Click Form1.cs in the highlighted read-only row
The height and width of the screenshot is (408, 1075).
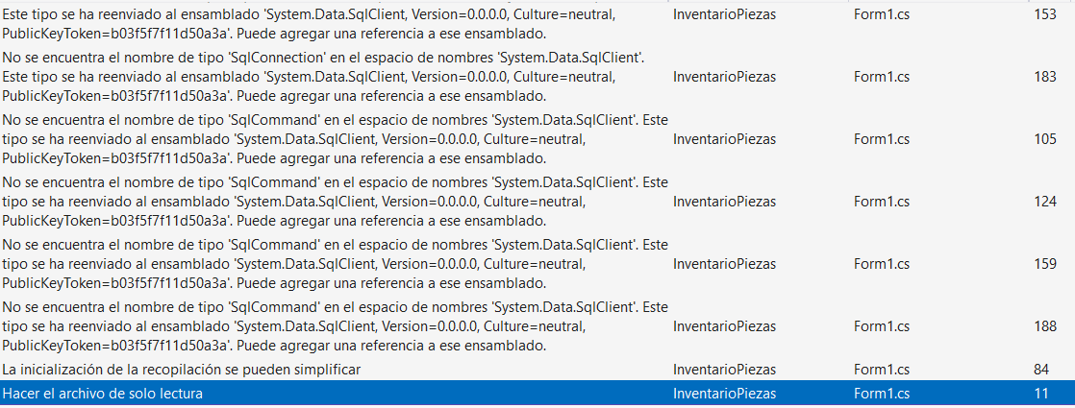point(881,394)
